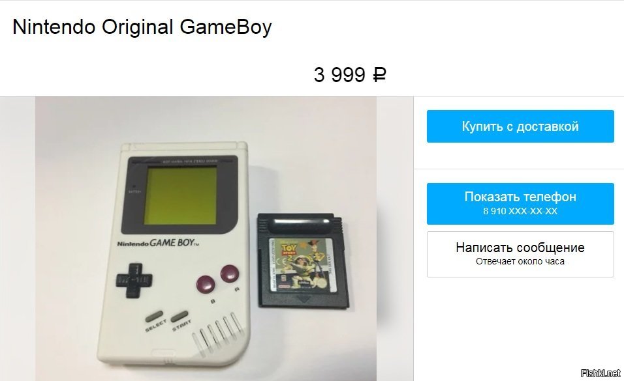This screenshot has height=381, width=624.
Task: Click the 3 999 ₽ price
Action: (x=350, y=75)
